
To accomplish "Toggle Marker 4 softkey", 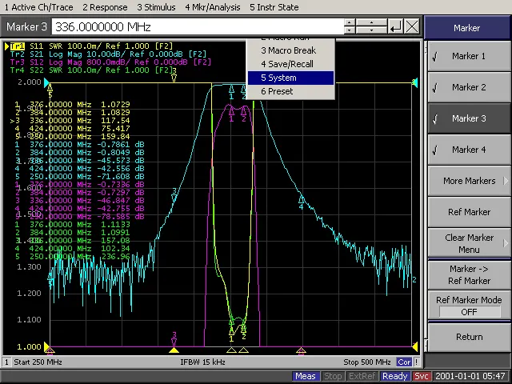I will point(468,150).
